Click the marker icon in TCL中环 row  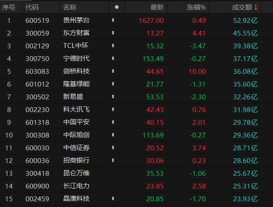(x=113, y=46)
